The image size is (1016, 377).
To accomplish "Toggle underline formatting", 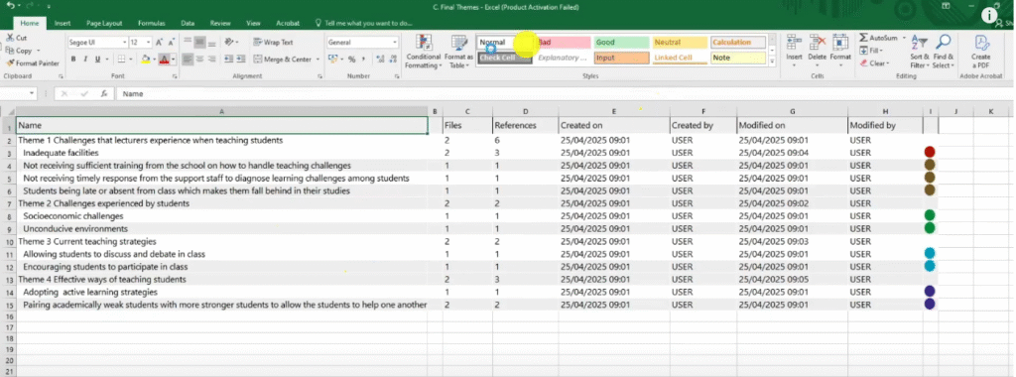I will point(97,59).
